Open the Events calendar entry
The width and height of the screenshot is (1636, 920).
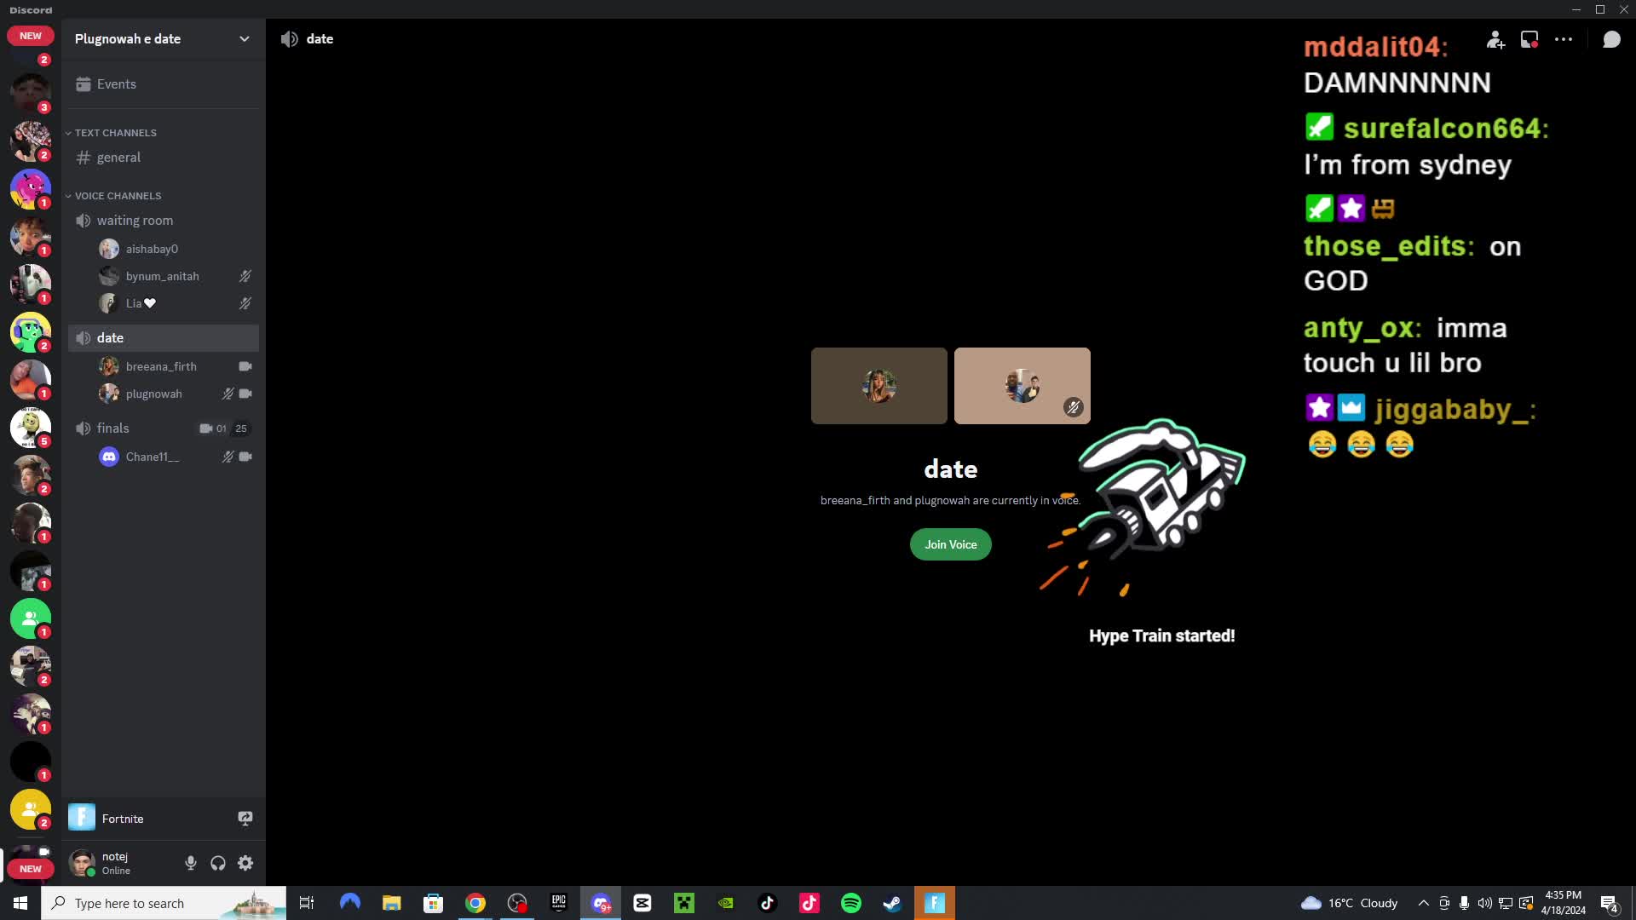click(x=162, y=84)
